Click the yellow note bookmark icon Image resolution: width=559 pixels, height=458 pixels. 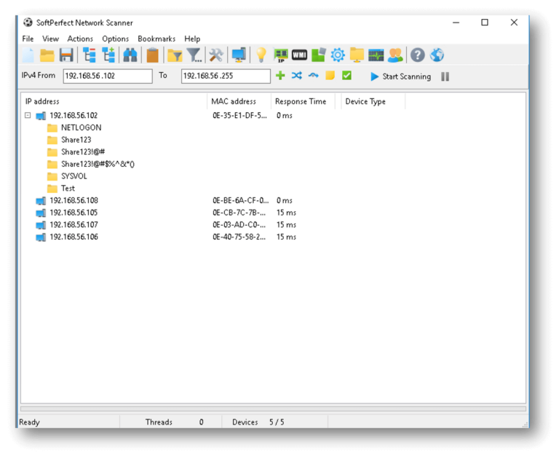(330, 75)
